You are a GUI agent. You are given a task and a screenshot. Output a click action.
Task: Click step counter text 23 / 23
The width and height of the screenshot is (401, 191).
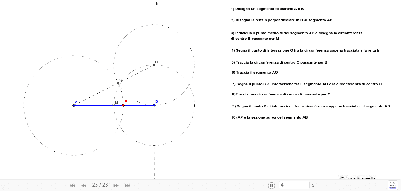click(x=100, y=185)
